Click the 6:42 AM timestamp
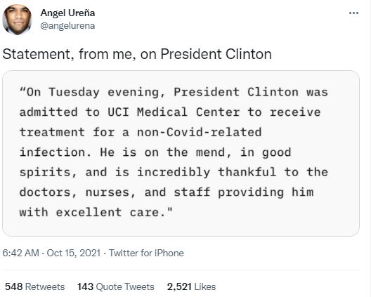The height and width of the screenshot is (297, 371). (21, 253)
